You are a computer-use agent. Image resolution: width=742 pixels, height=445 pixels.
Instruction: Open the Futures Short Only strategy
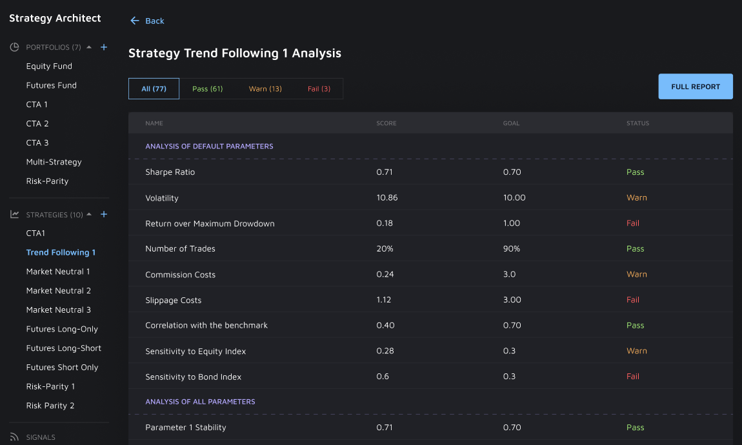(62, 368)
